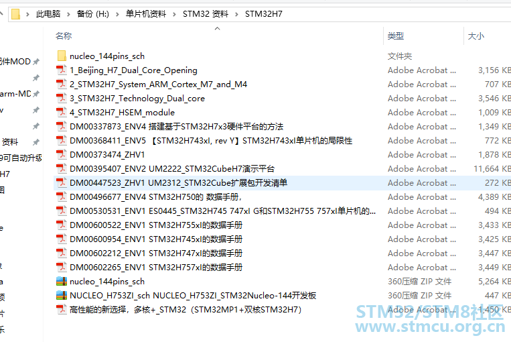This screenshot has width=511, height=342.
Task: Select file name 2_STM32H7_System_ARM_Cortex_M7_and_M4
Action: [x=158, y=84]
